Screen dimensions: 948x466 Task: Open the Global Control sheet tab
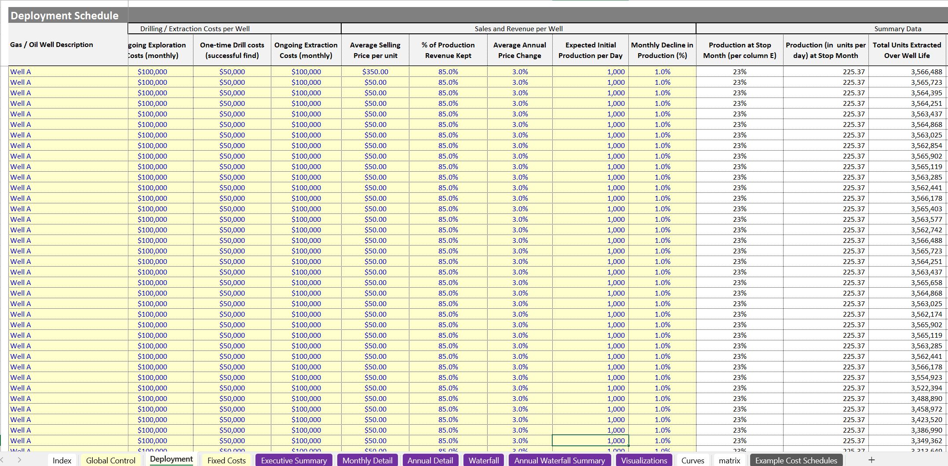(110, 460)
